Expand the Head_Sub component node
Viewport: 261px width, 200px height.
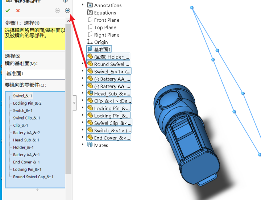[x=83, y=93]
